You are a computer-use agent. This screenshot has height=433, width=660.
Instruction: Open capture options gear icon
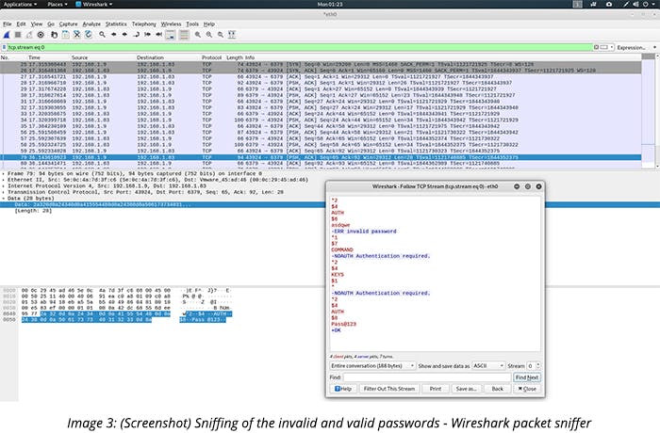[x=41, y=35]
